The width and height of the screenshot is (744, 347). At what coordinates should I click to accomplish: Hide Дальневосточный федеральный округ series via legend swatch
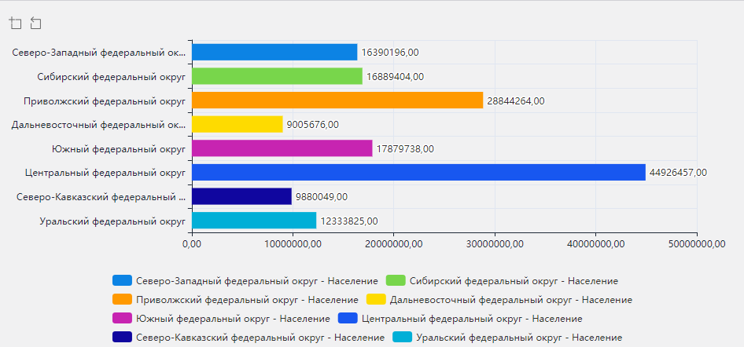tap(377, 299)
